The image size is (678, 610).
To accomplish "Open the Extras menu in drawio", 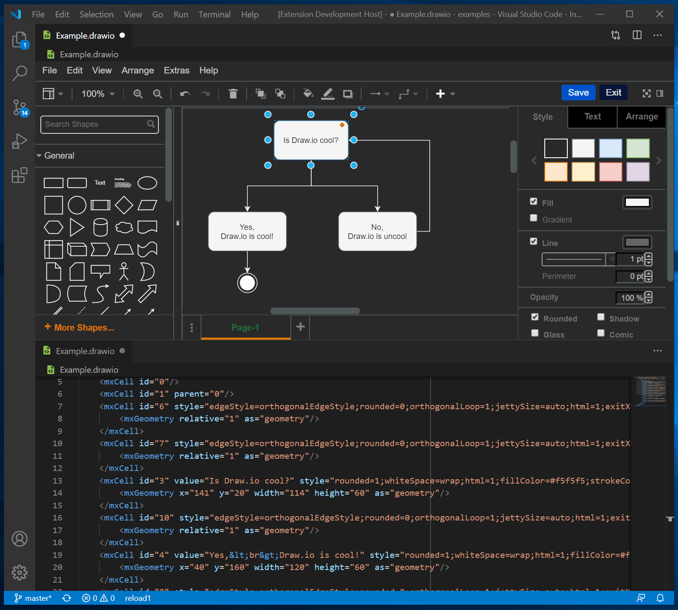I will click(176, 70).
